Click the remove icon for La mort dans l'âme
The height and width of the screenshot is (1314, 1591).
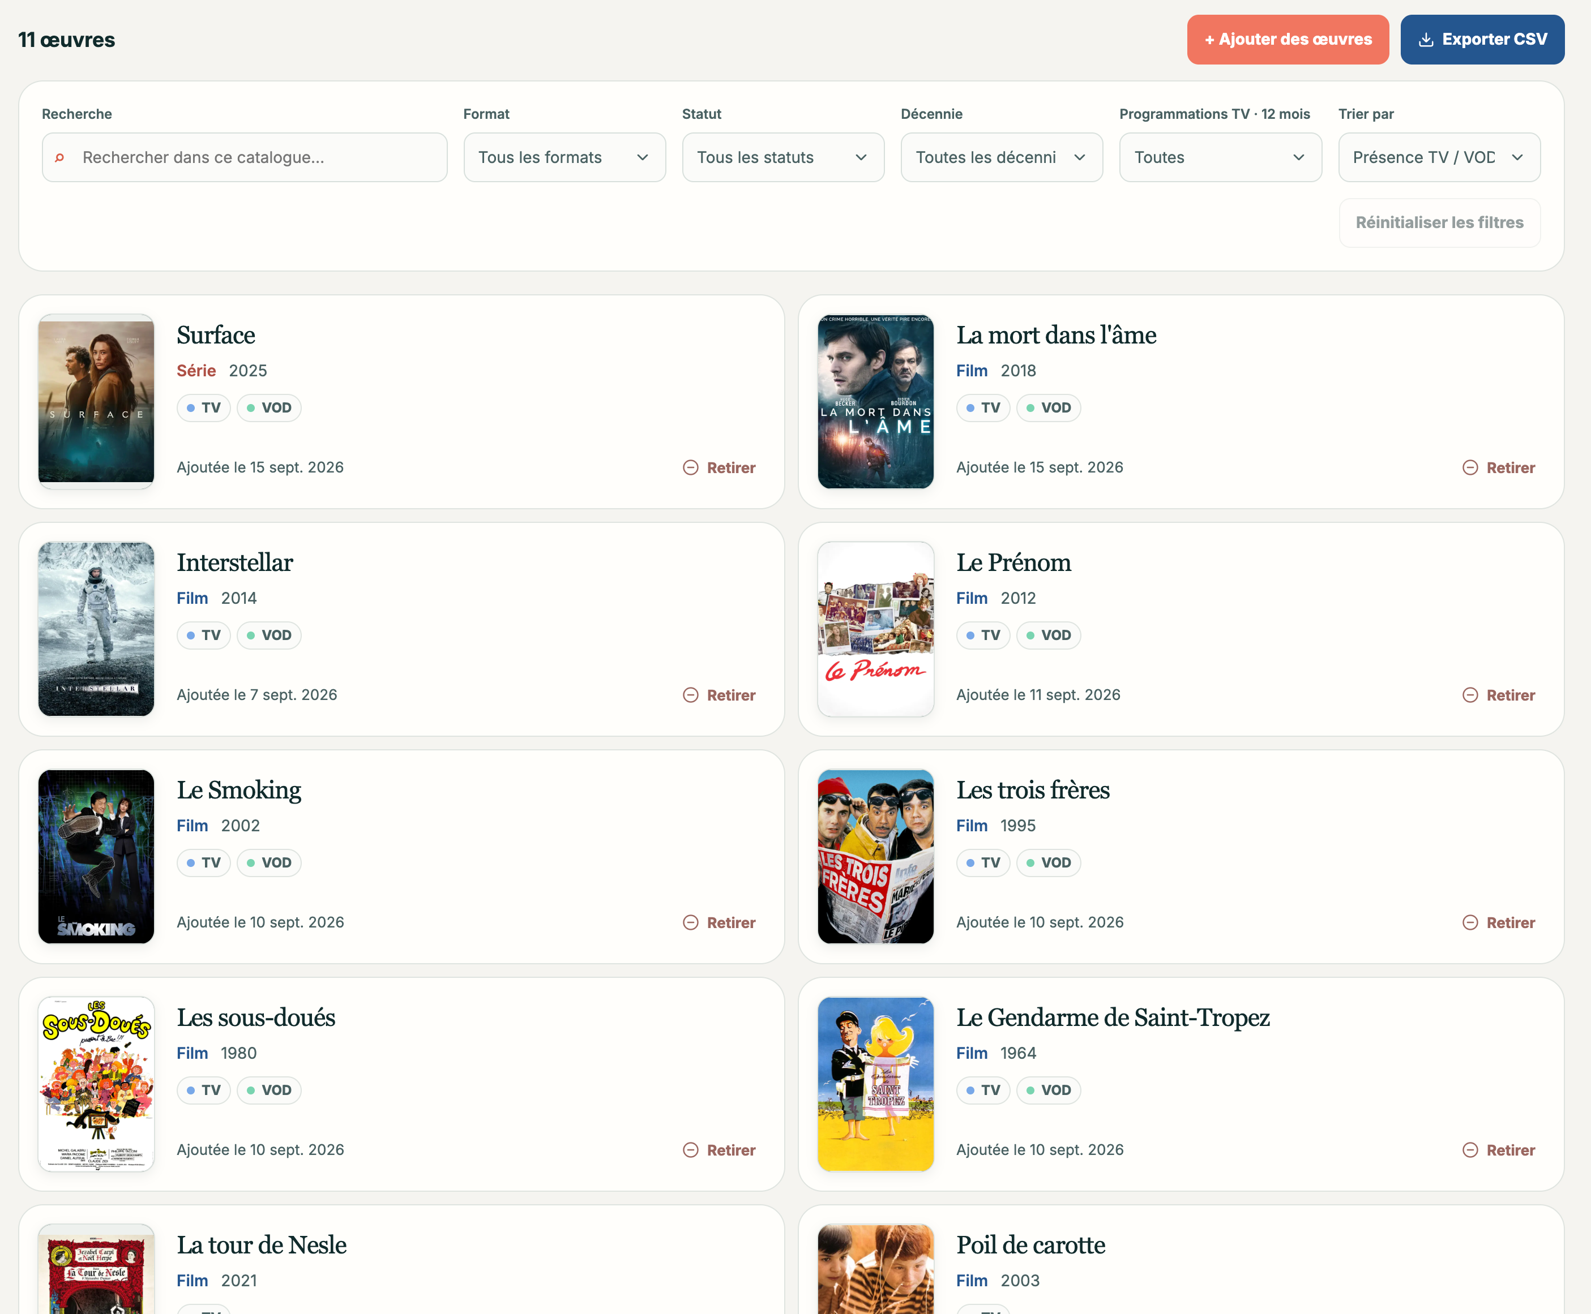coord(1470,468)
